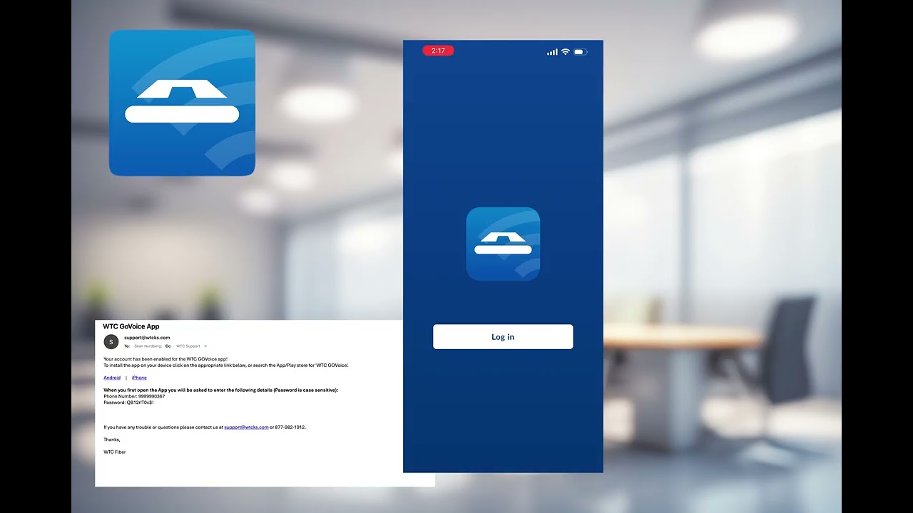Expand the recipients arrow next to WTC Support
This screenshot has height=513, width=913.
(x=205, y=346)
